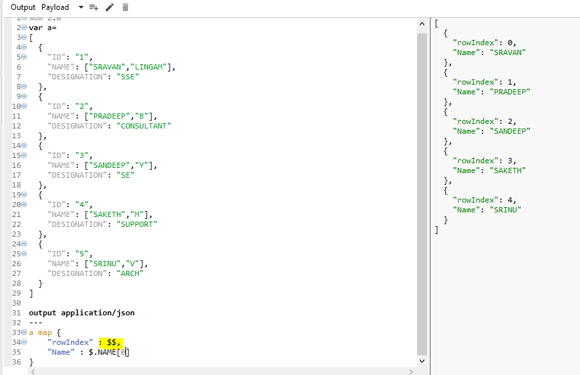The width and height of the screenshot is (580, 375).
Task: Click "output application/json" on line 31
Action: click(x=81, y=313)
